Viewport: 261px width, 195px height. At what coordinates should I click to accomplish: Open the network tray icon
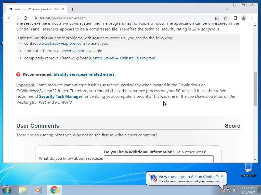click(x=229, y=190)
